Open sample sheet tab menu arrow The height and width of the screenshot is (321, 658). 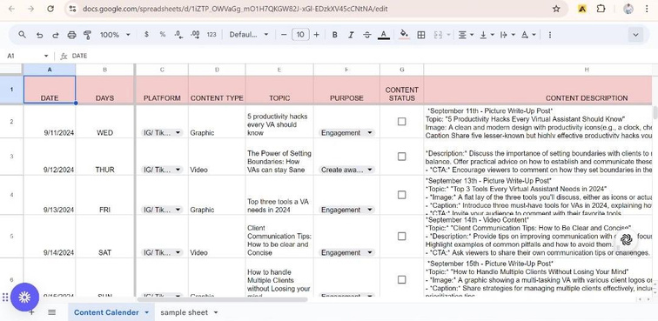point(216,312)
